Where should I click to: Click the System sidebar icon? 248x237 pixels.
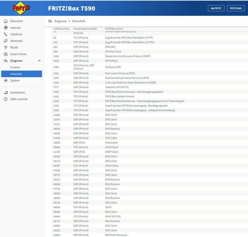pyautogui.click(x=6, y=81)
